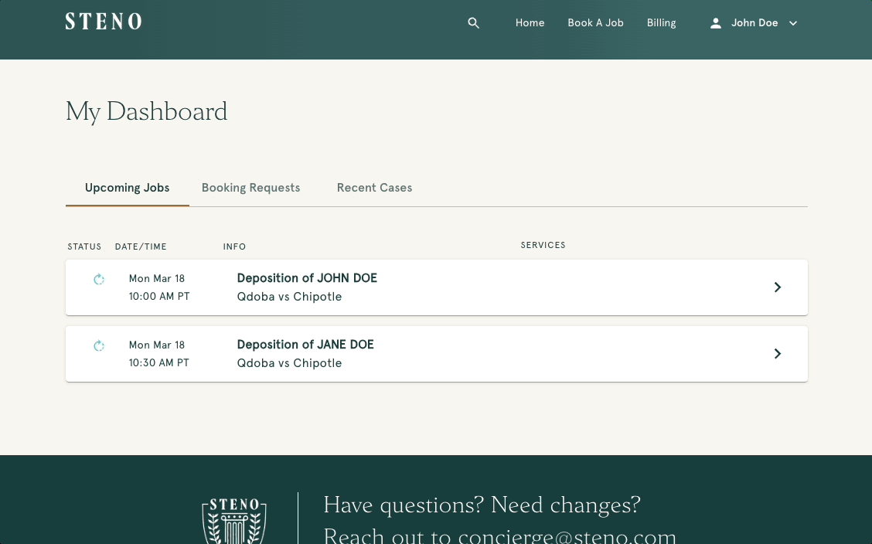Open search with the magnifying glass icon
Image resolution: width=872 pixels, height=544 pixels.
point(474,23)
